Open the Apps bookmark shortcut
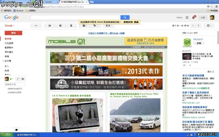The height and width of the screenshot is (137, 219). point(6,11)
